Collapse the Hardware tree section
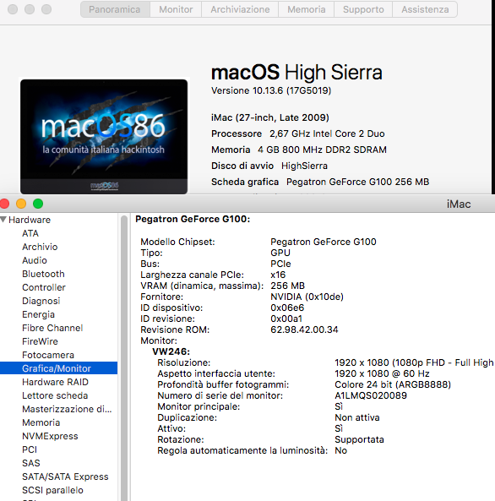The image size is (495, 501). 3,220
